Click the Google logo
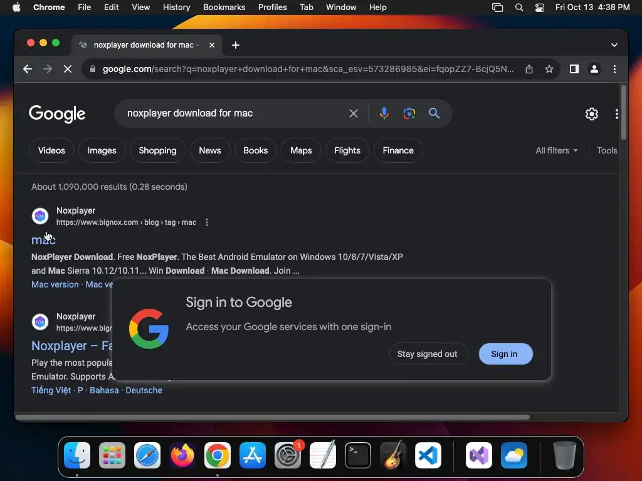Viewport: 642px width, 481px height. (57, 114)
